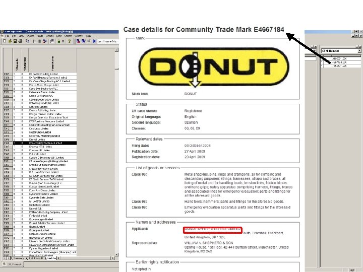Switch to the Summary sheet tab
The width and height of the screenshot is (363, 272).
coord(19,258)
